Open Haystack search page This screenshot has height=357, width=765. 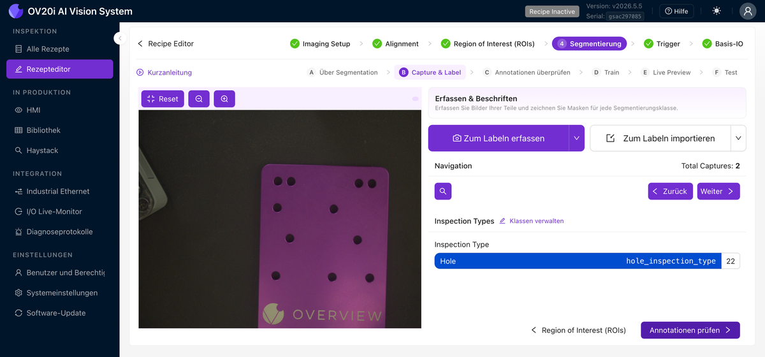click(42, 150)
